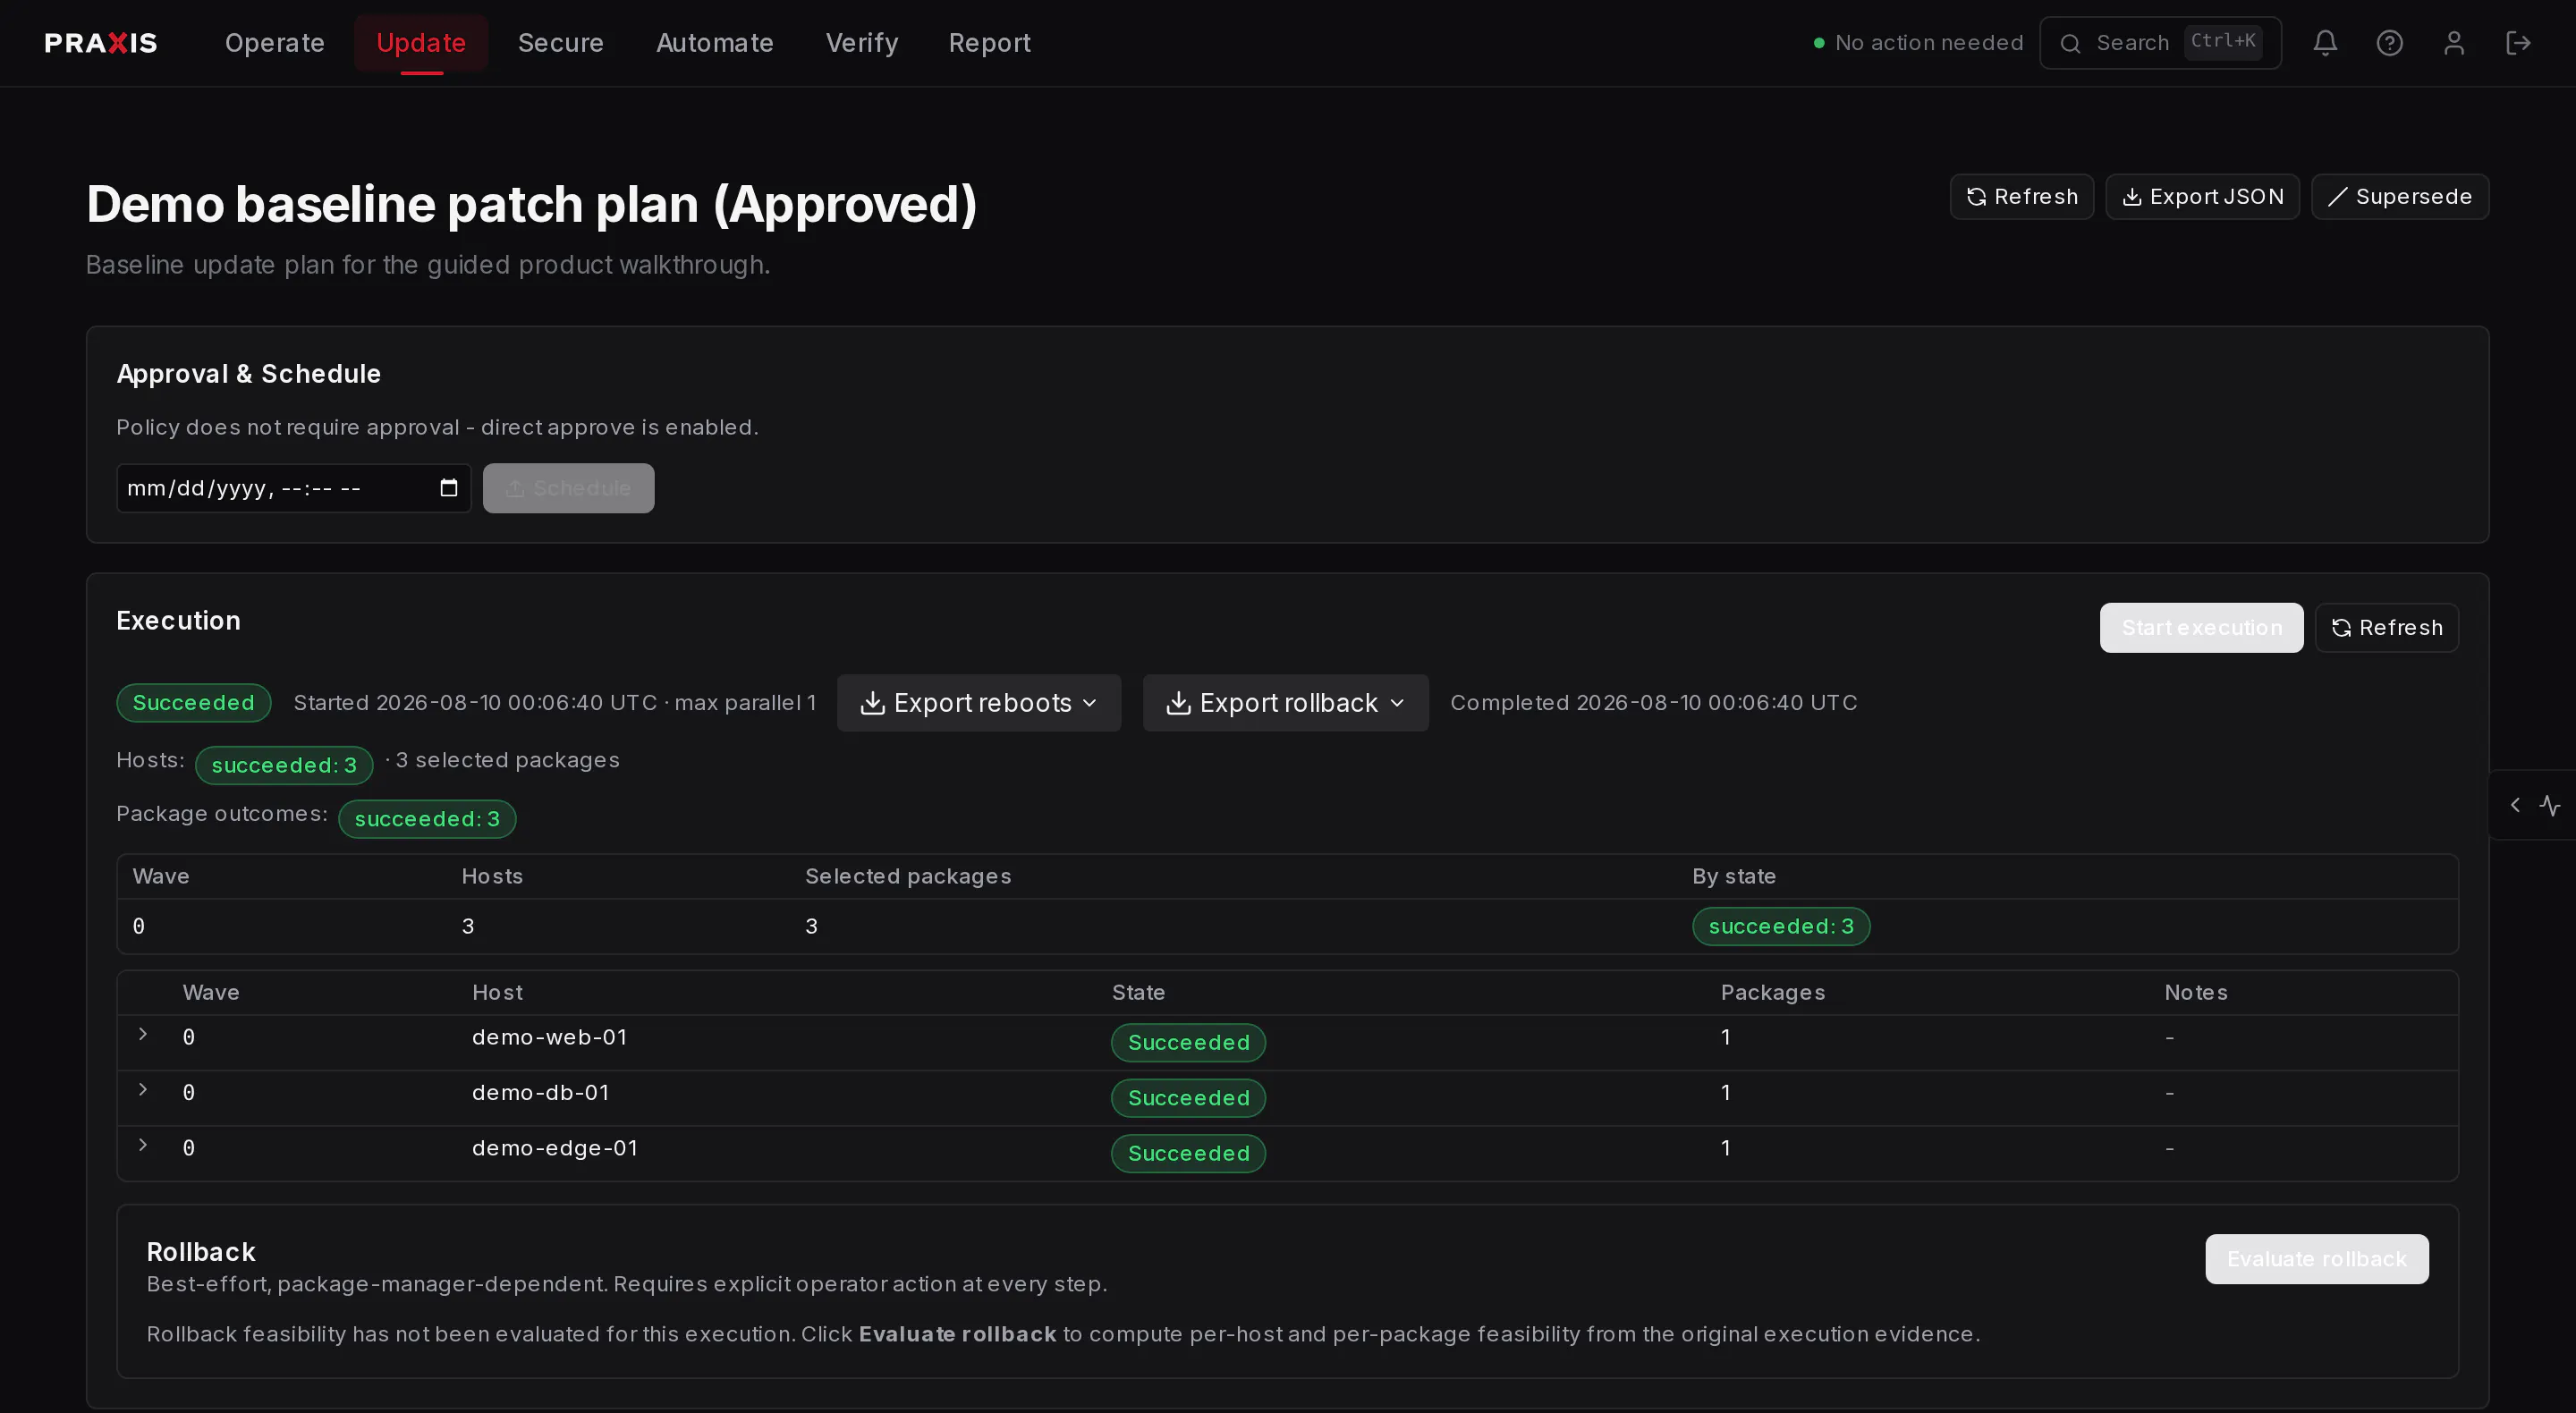Focus the schedule date-time input
This screenshot has width=2576, height=1413.
[x=293, y=488]
